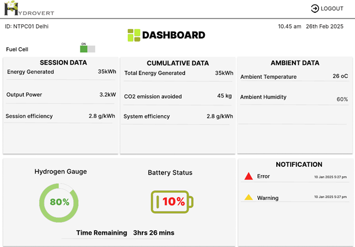Click the logout arrow icon
355x247 pixels.
pos(314,8)
